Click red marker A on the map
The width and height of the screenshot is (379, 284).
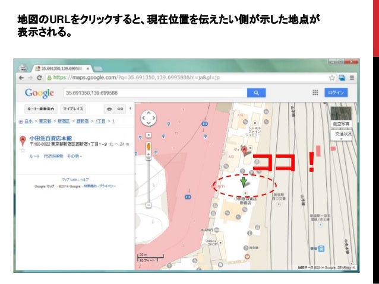point(244,151)
